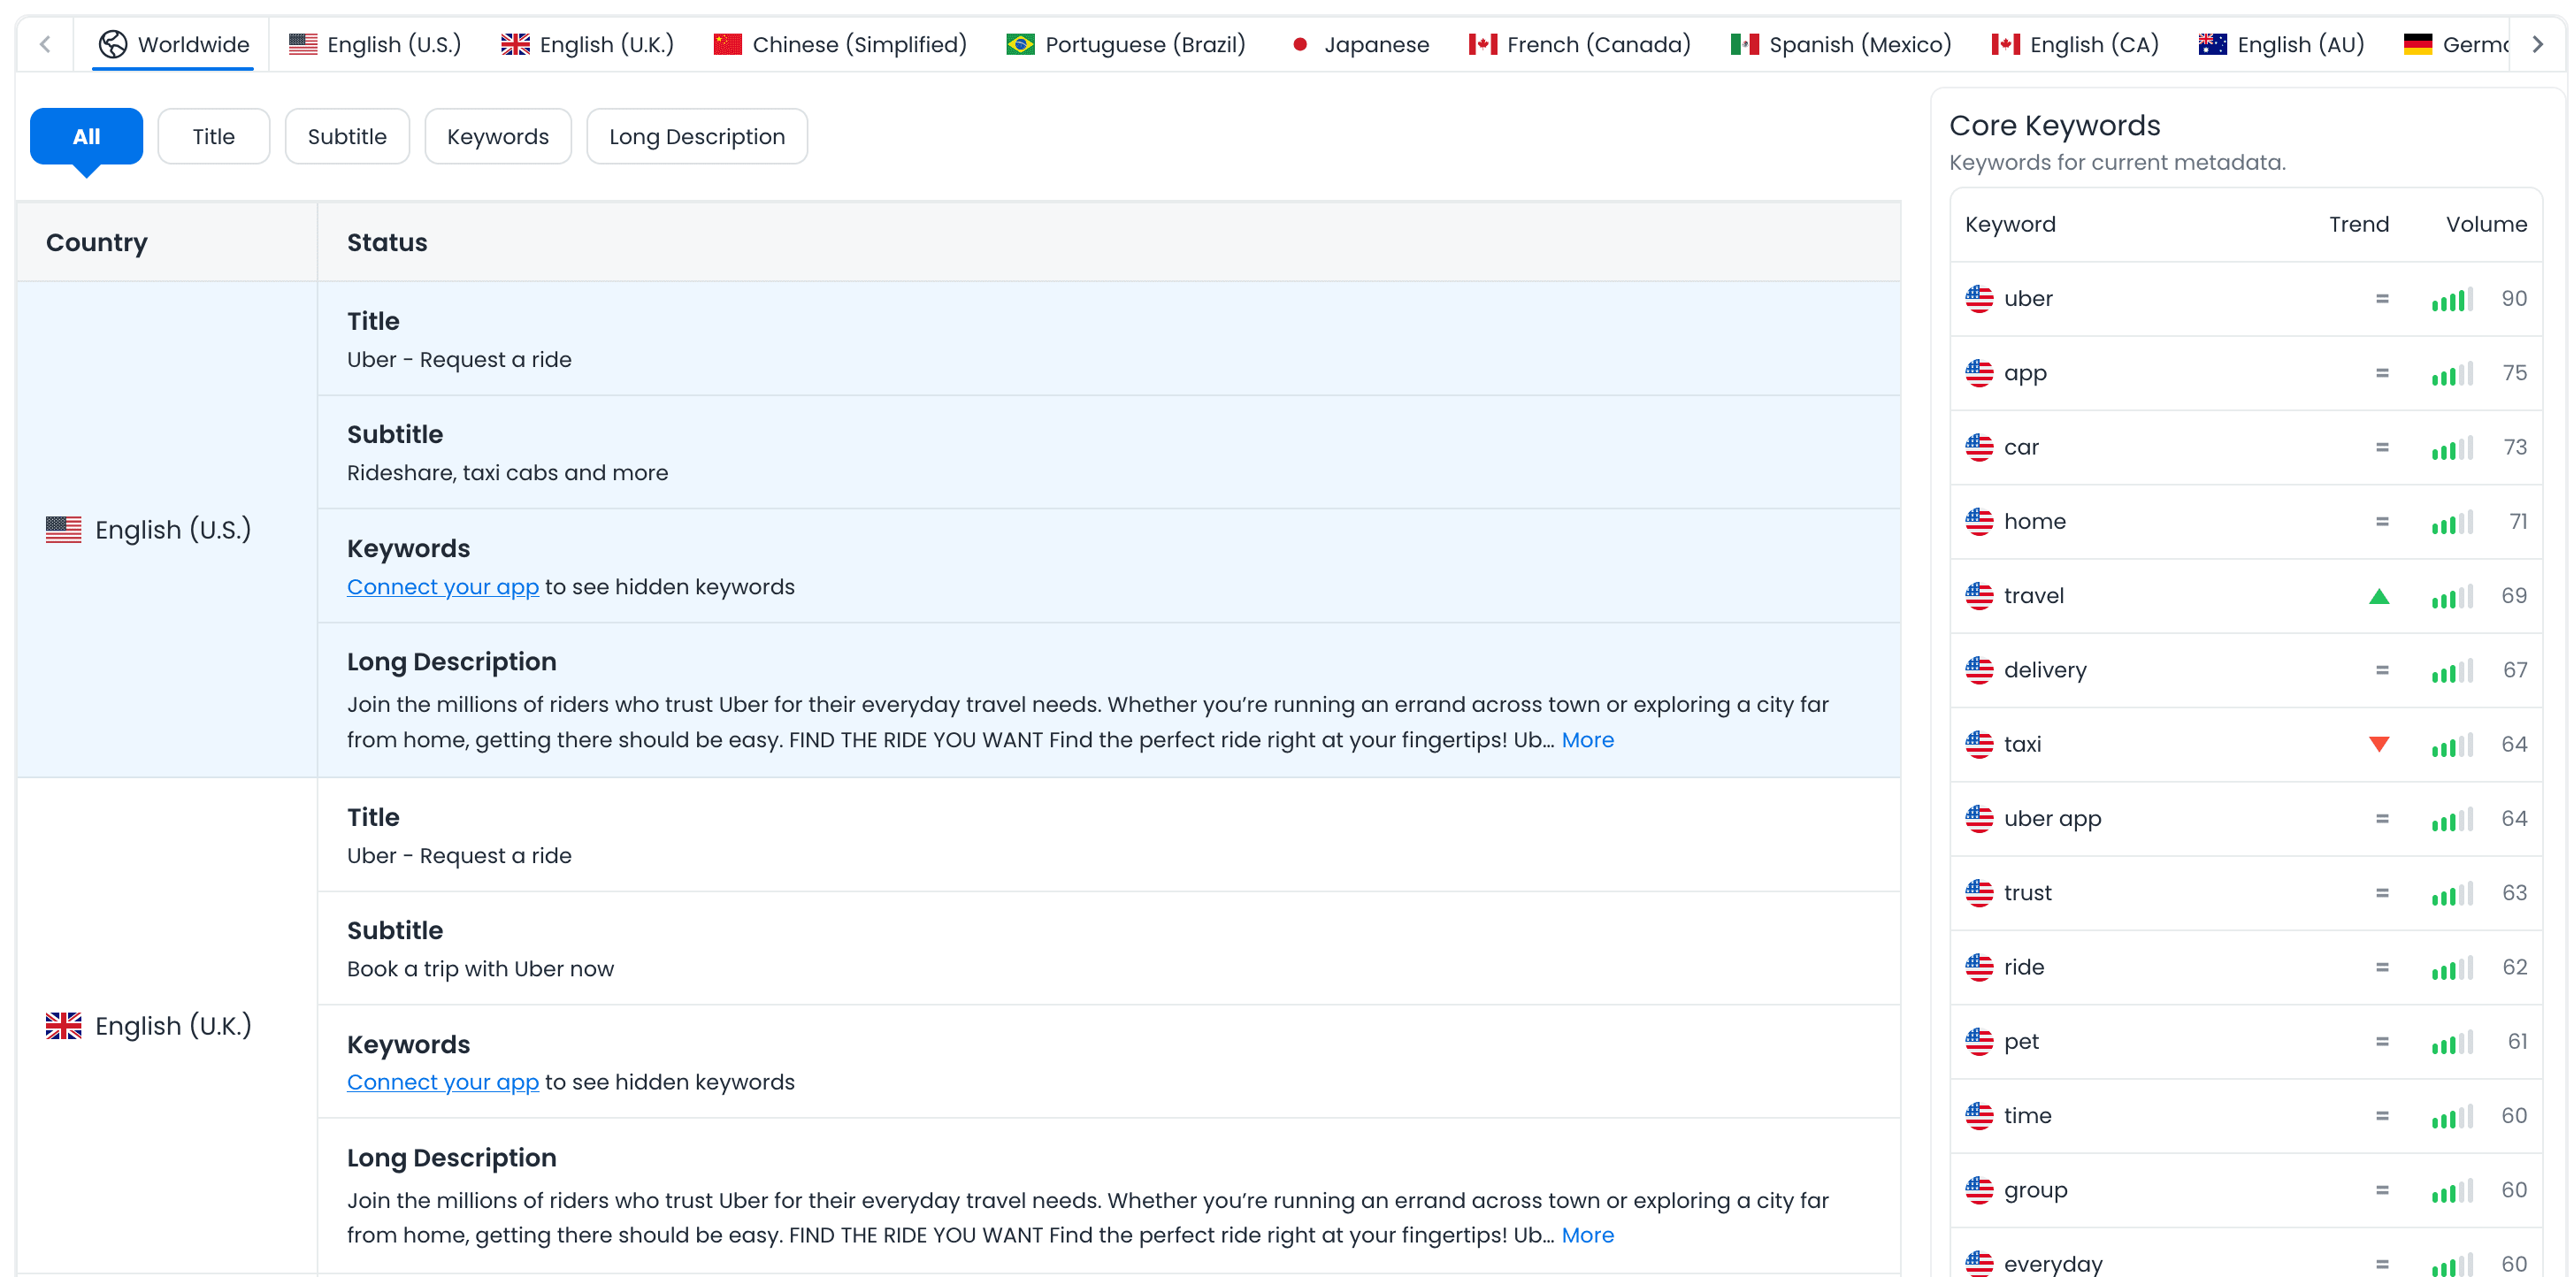Select the Long Description filter
This screenshot has height=1277, width=2574.
click(x=696, y=136)
